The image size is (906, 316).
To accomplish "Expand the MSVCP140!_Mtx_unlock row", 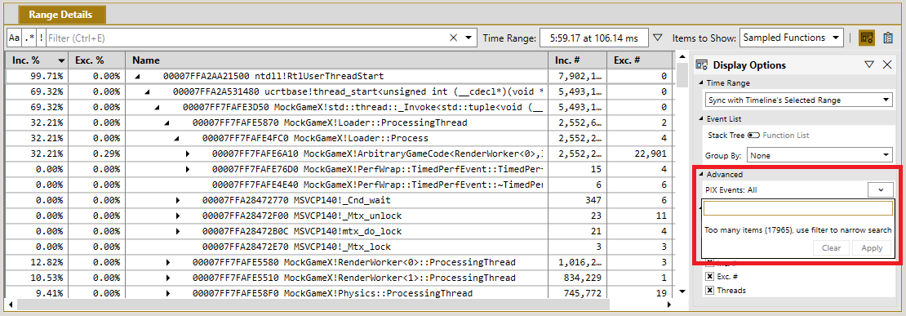I will [178, 216].
